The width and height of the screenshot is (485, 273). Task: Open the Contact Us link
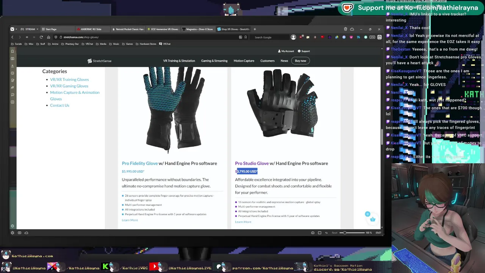coord(59,105)
